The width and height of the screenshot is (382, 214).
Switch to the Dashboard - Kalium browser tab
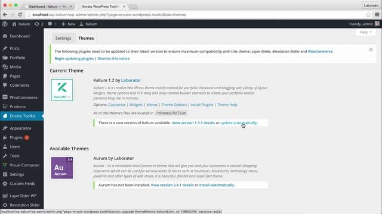[48, 7]
